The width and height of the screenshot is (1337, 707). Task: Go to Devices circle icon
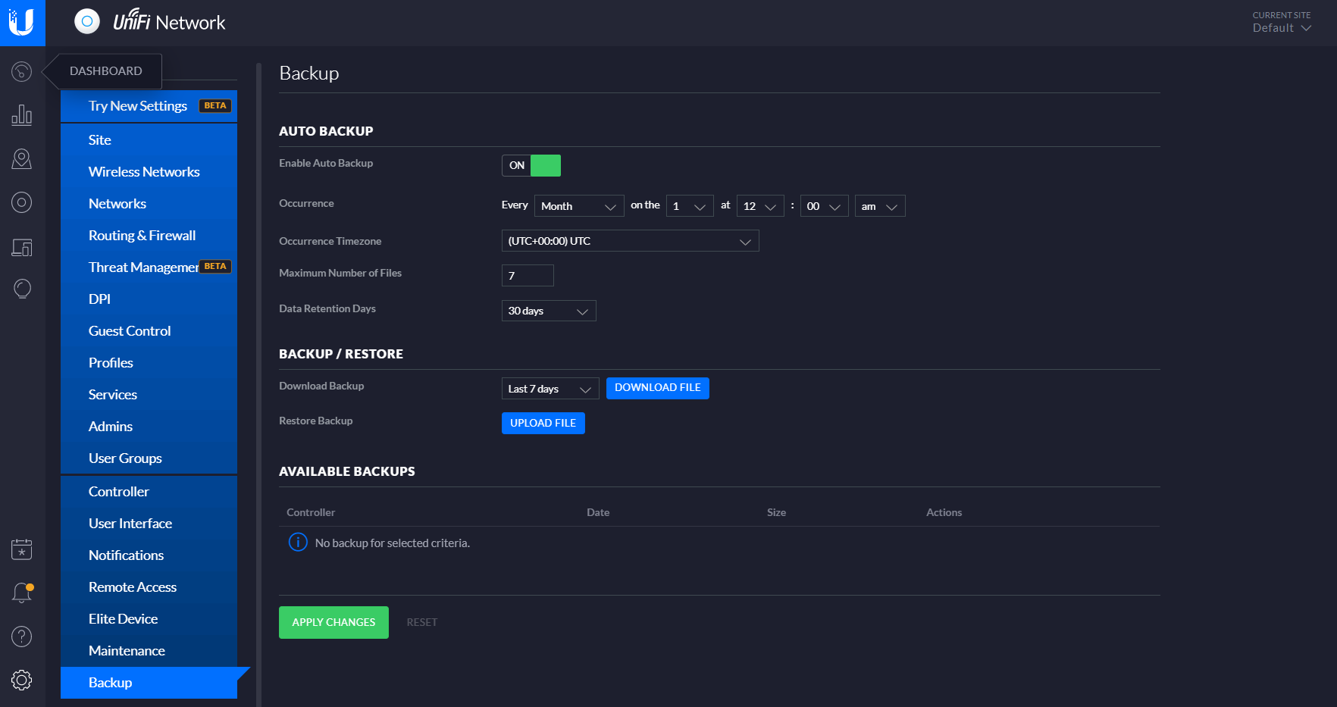pos(21,202)
